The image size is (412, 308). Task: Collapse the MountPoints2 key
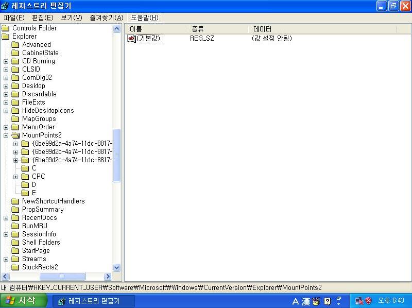click(6, 136)
